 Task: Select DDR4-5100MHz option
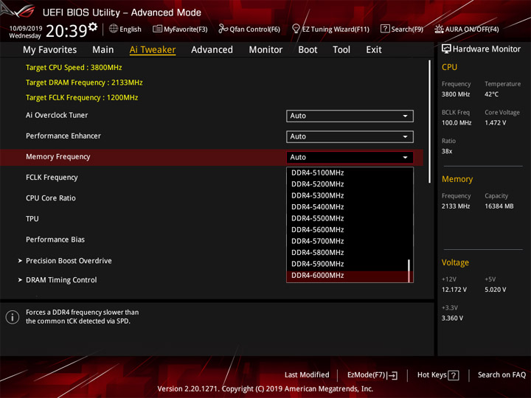[349, 172]
